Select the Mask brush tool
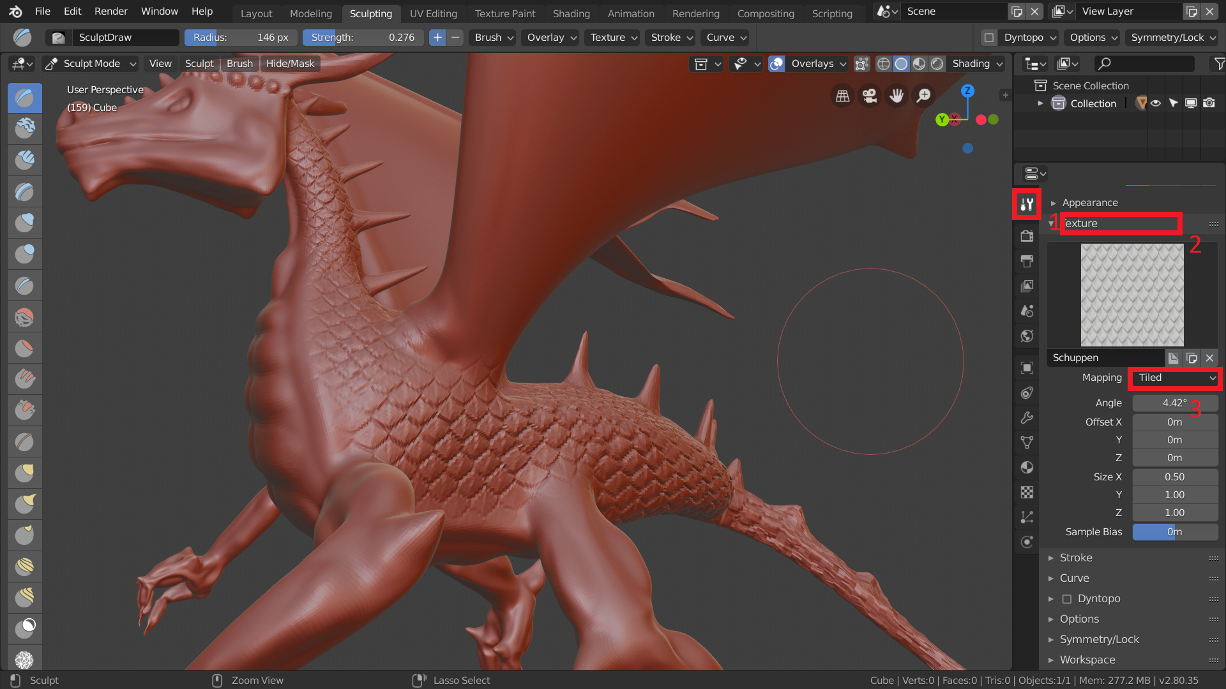1226x689 pixels. [x=25, y=629]
